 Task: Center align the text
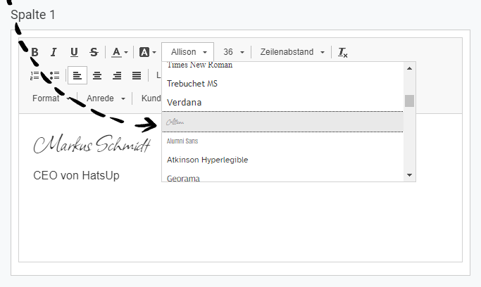tap(97, 75)
